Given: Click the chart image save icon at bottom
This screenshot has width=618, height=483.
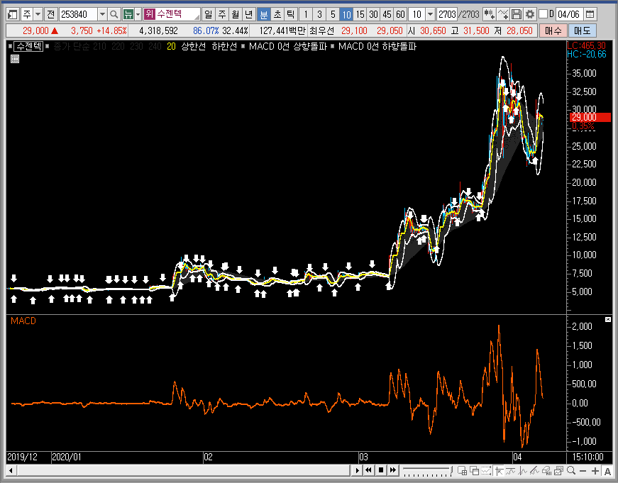Looking at the screenshot, I should [558, 470].
